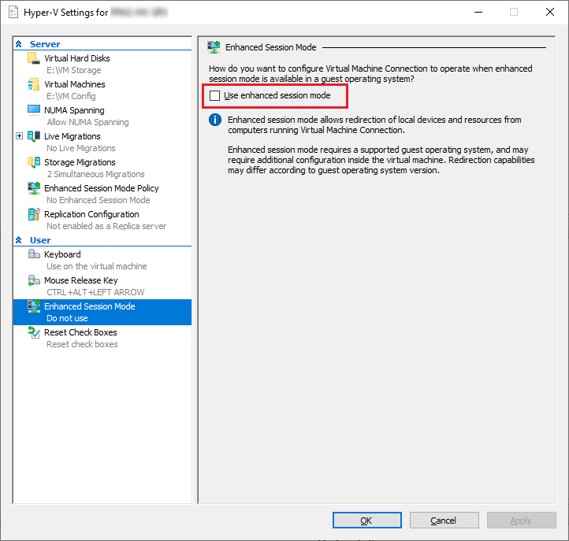Screen dimensions: 569x541
Task: Click the OK button
Action: click(x=367, y=521)
